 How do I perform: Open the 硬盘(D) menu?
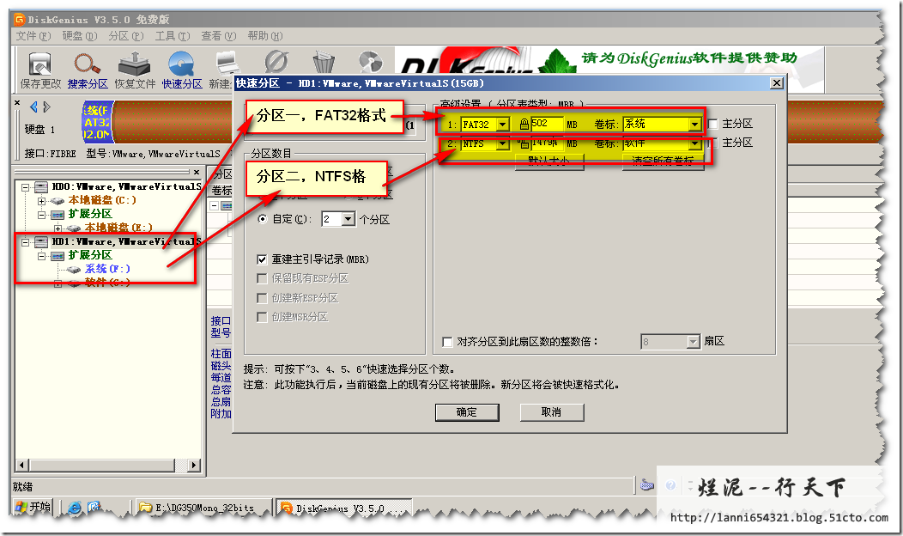point(80,36)
